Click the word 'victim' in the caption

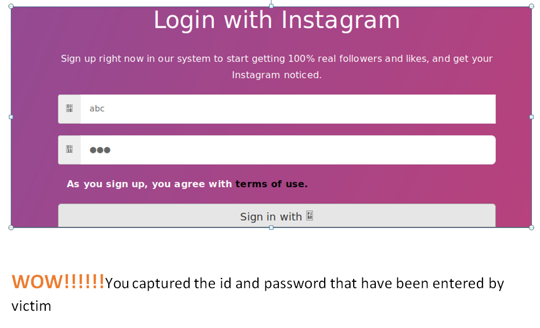[31, 306]
